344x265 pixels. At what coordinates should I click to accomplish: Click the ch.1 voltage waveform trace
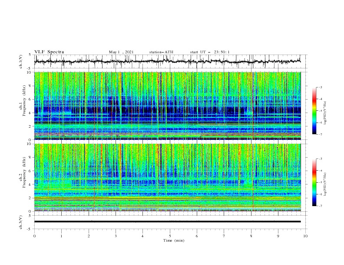pyautogui.click(x=168, y=61)
